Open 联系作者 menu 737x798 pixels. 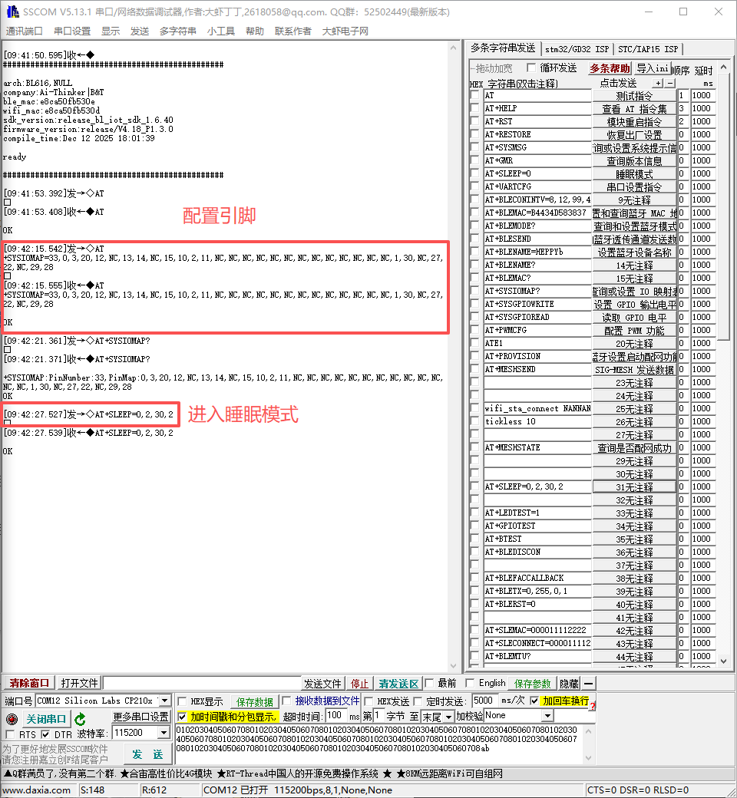[x=292, y=31]
